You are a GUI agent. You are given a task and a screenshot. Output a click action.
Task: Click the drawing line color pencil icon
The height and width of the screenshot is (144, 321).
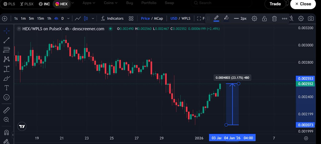[x=216, y=18]
